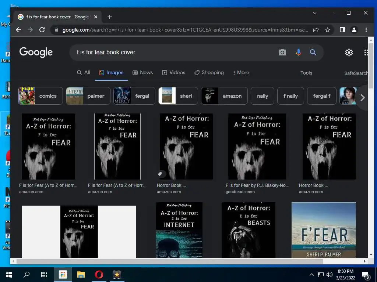Click the address bar URL

pos(185,30)
